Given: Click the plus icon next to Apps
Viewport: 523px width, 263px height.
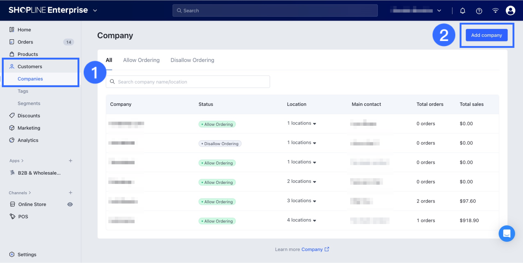Looking at the screenshot, I should coord(70,161).
